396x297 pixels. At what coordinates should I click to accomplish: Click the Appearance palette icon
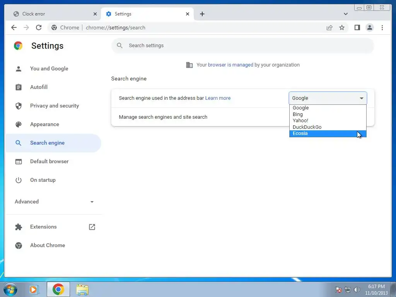19,124
